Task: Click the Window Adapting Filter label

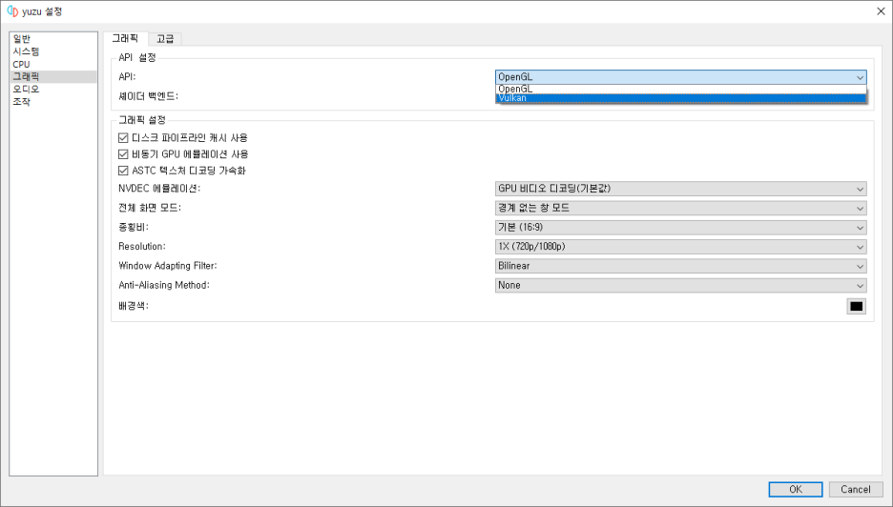Action: tap(168, 266)
